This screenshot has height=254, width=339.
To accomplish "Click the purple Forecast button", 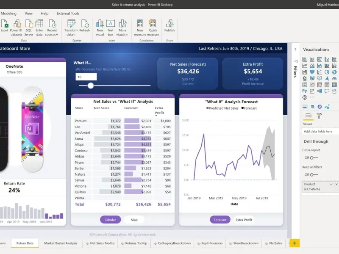I will pyautogui.click(x=220, y=220).
